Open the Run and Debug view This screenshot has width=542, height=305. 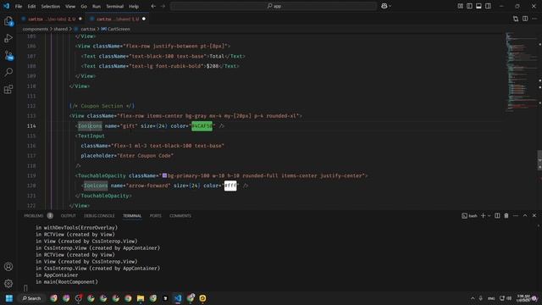8,38
